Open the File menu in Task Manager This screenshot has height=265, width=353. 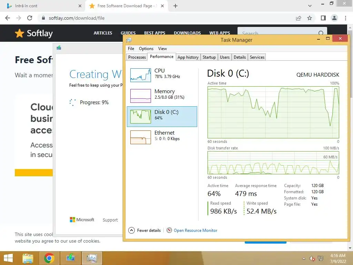coord(131,49)
